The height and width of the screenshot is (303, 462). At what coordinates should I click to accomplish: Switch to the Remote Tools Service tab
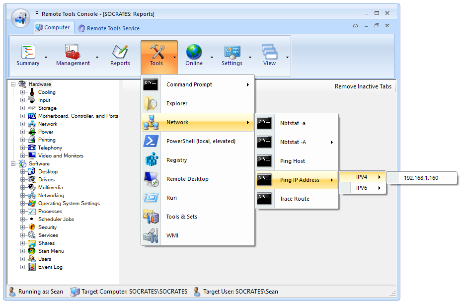[109, 28]
